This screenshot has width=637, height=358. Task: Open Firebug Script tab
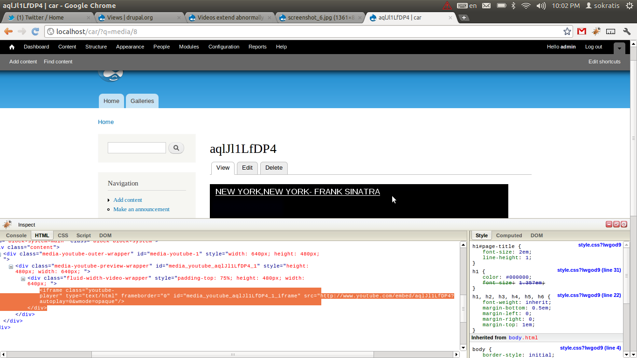point(83,235)
